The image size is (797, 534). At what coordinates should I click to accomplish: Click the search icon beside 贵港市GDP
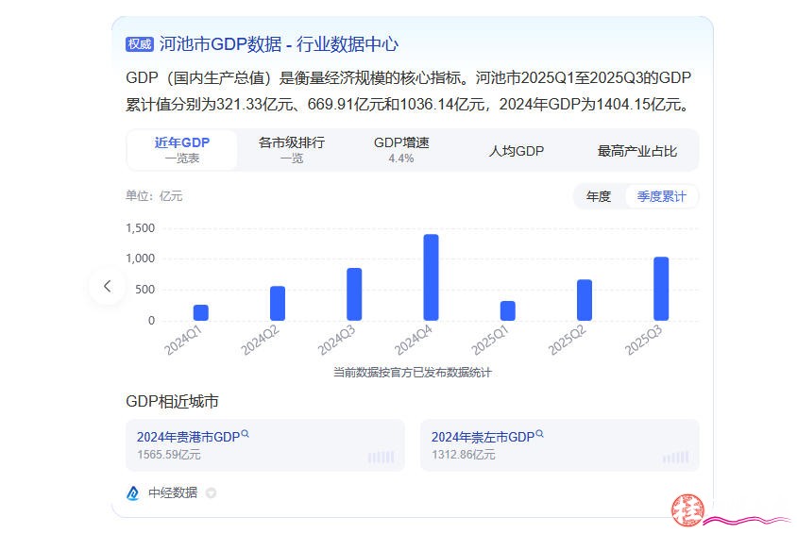(x=246, y=435)
